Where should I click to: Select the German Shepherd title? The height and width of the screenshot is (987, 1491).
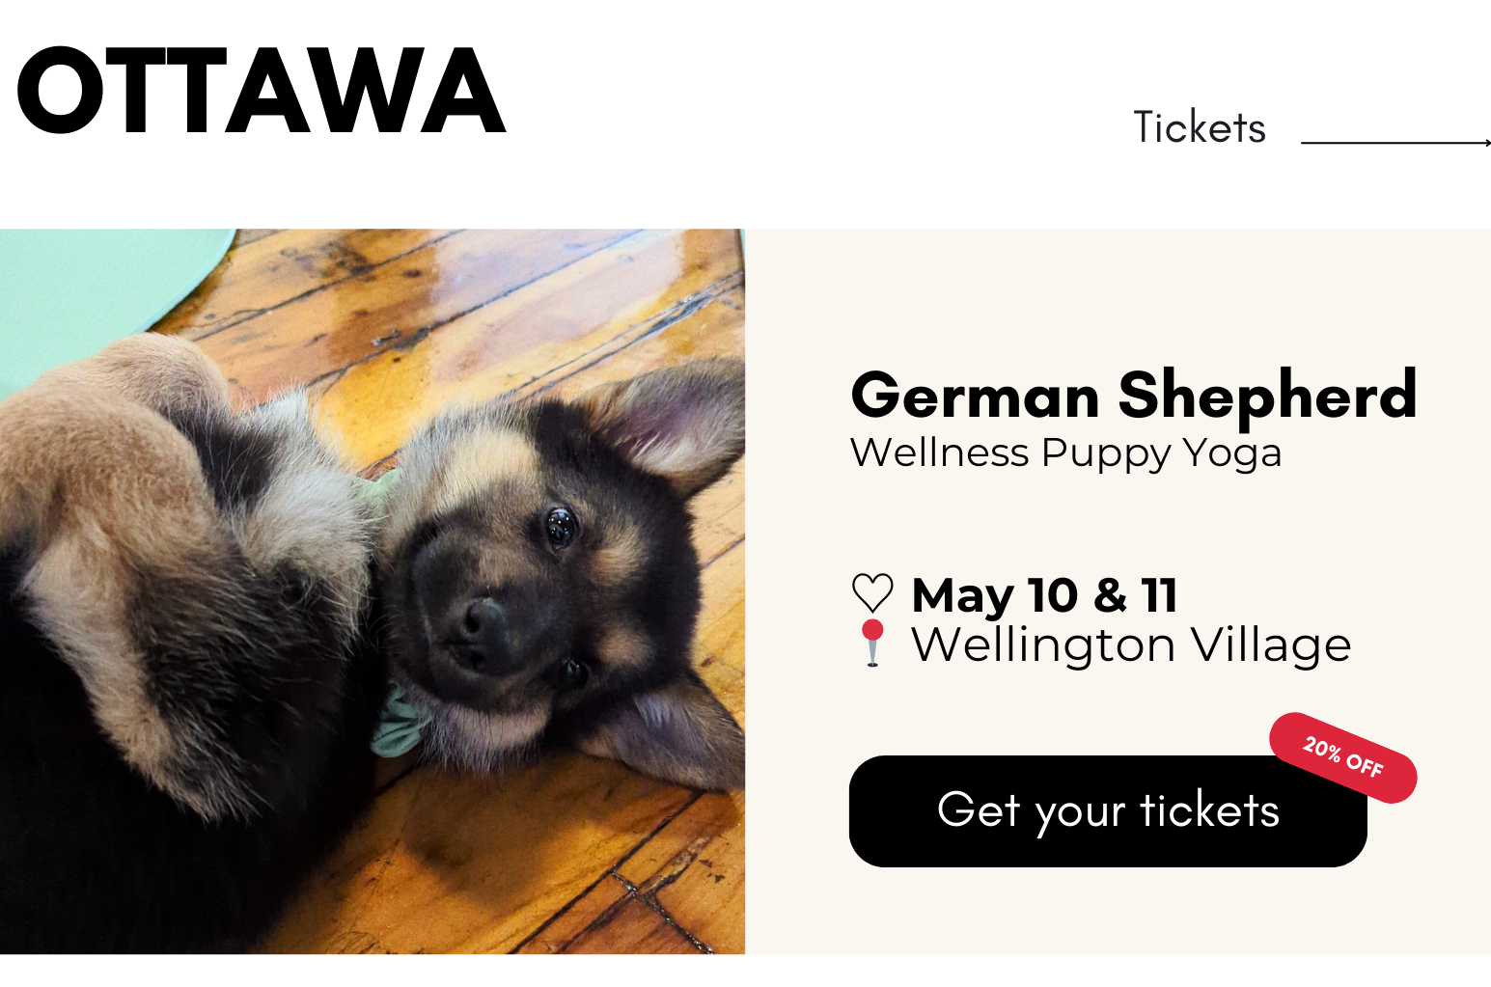click(x=1133, y=396)
